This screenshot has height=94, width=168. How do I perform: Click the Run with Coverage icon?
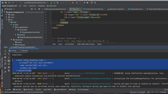point(58,3)
